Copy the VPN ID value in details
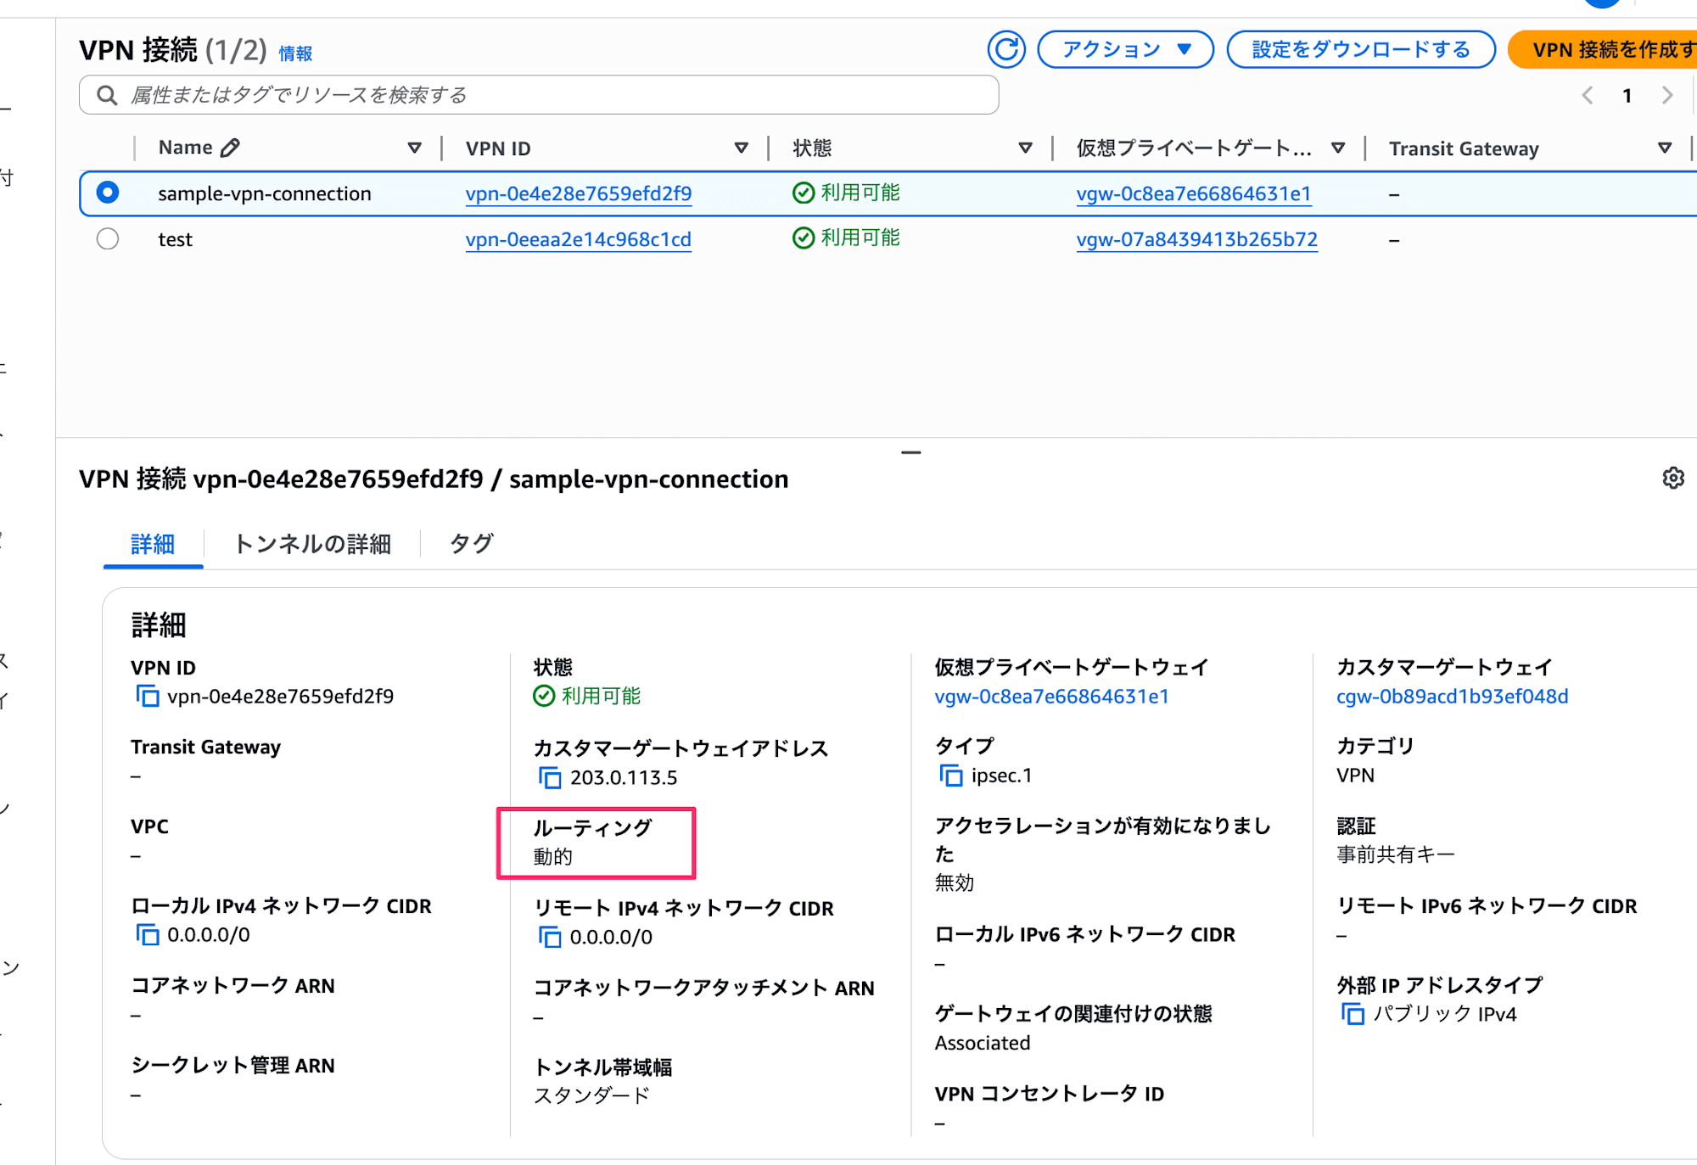Image resolution: width=1697 pixels, height=1165 pixels. pos(148,697)
